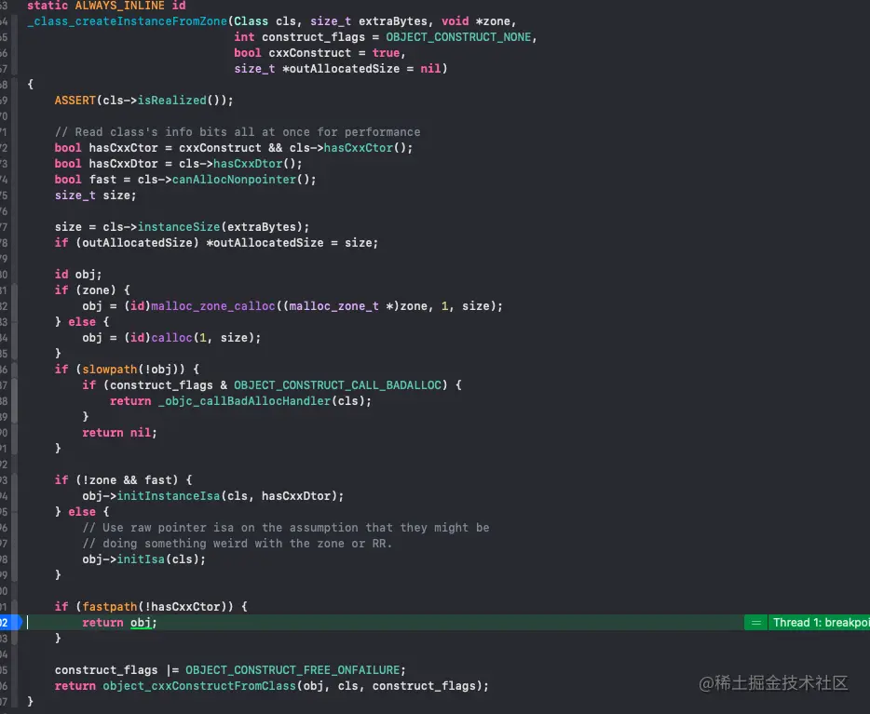Click the size_t size declaration line
Image resolution: width=870 pixels, height=714 pixels.
95,195
